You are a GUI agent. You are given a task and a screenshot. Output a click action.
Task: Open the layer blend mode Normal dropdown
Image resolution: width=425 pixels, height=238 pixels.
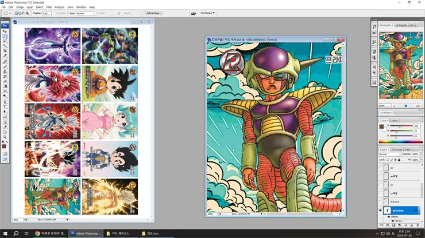[390, 154]
